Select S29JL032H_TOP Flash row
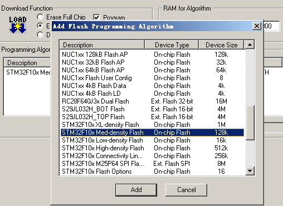Image resolution: width=283 pixels, height=206 pixels. point(152,117)
